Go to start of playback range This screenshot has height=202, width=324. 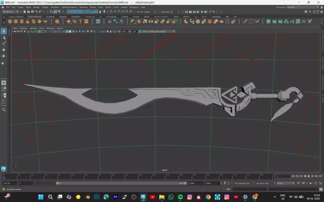293,176
